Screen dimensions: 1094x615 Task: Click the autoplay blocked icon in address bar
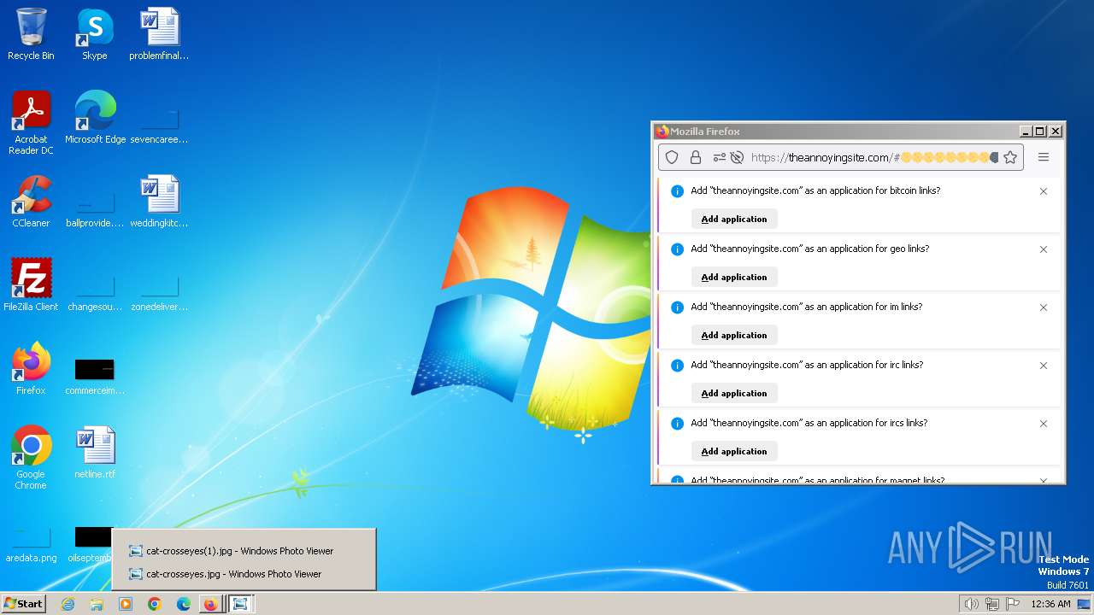point(736,157)
